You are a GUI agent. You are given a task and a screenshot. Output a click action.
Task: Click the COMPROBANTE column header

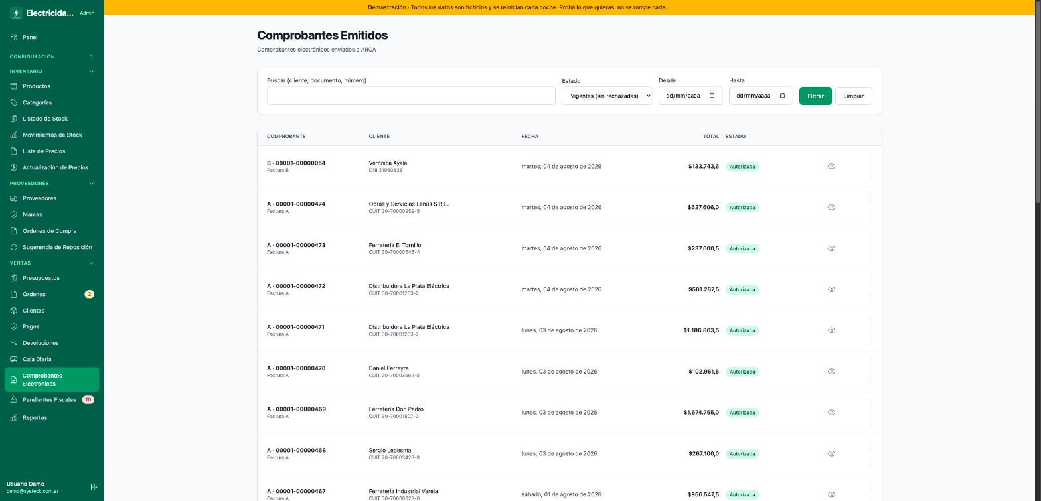pyautogui.click(x=286, y=136)
